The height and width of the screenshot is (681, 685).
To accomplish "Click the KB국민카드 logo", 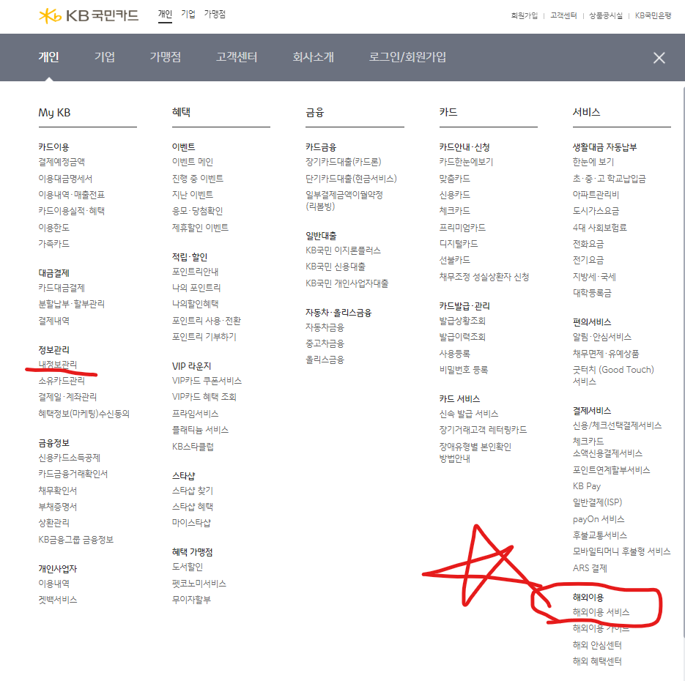I will [89, 15].
